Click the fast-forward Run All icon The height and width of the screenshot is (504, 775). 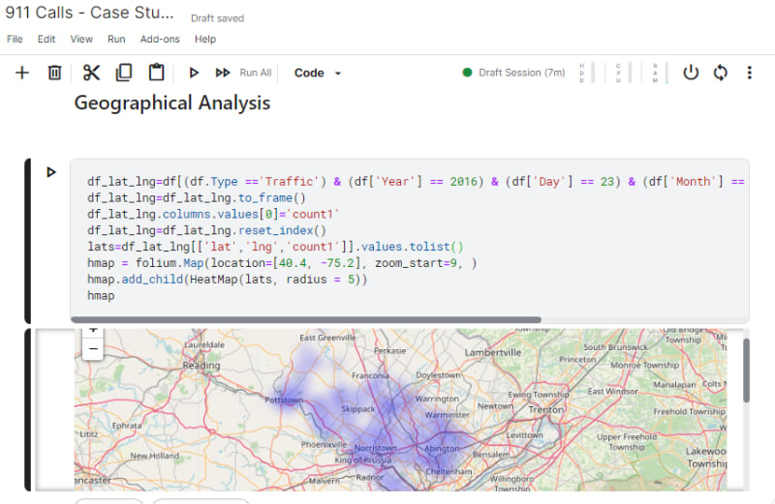coord(223,74)
